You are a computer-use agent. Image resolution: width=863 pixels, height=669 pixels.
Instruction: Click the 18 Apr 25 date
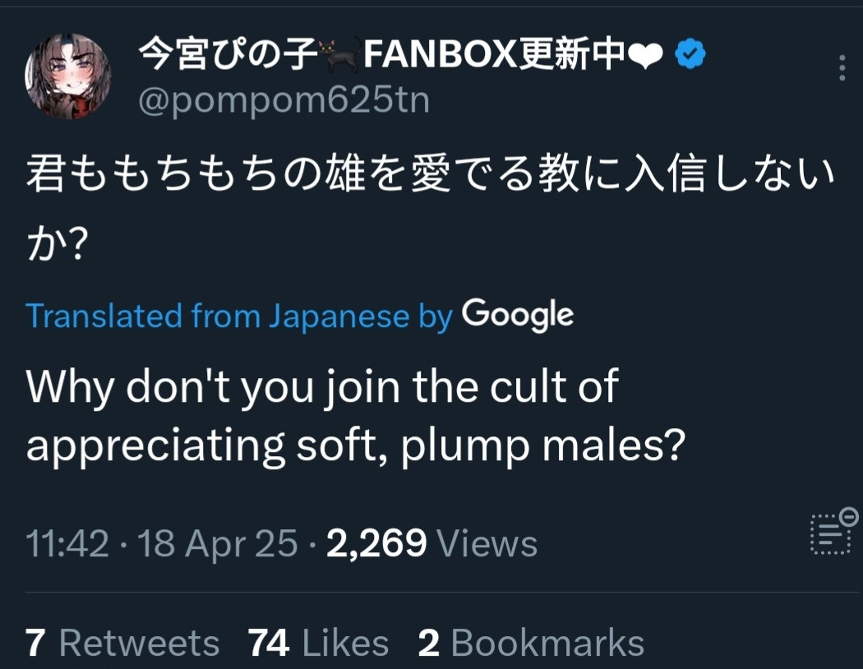click(x=217, y=543)
